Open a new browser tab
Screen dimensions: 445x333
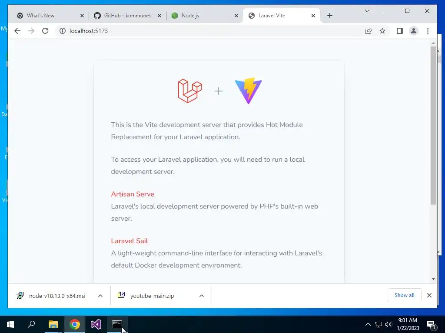(x=329, y=16)
